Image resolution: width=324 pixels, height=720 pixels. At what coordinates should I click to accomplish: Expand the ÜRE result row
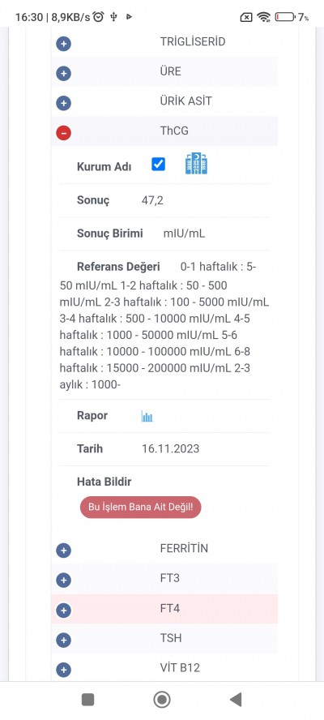pyautogui.click(x=63, y=74)
